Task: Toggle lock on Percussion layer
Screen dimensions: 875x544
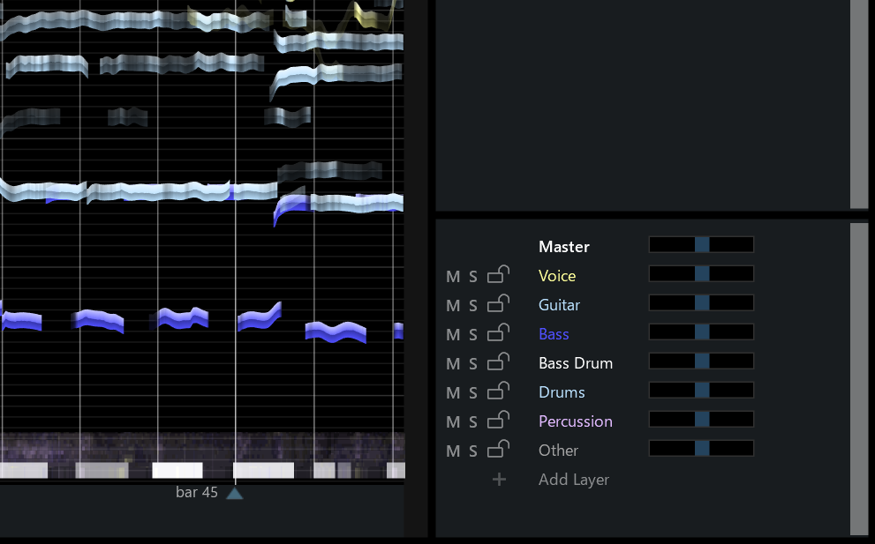Action: tap(498, 420)
